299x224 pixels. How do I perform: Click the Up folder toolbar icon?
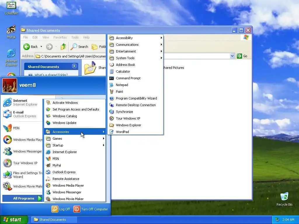(63, 47)
